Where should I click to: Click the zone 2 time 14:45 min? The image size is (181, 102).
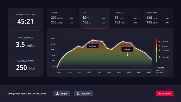165,50
